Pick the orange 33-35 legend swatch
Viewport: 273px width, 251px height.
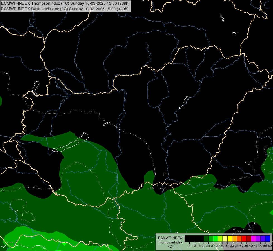click(235, 238)
